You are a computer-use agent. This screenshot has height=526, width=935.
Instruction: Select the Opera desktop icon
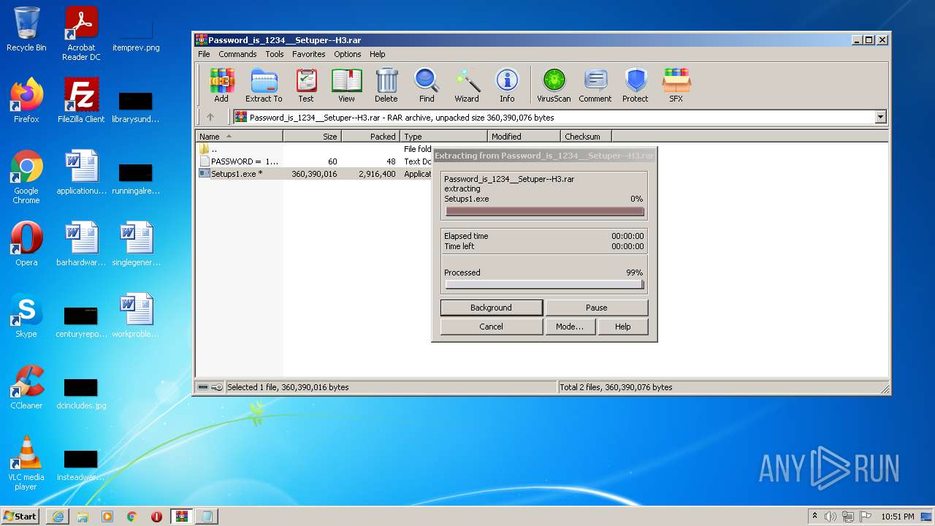click(x=26, y=244)
